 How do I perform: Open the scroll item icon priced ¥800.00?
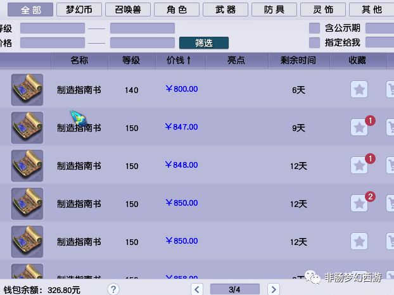tap(27, 90)
